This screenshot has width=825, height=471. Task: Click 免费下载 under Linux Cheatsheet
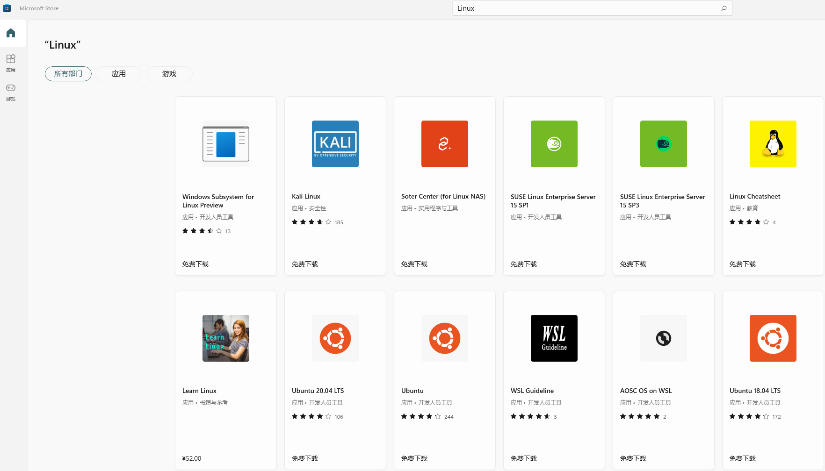[743, 264]
